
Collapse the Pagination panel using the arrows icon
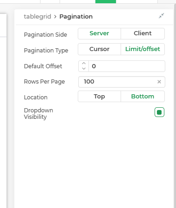pos(162,16)
